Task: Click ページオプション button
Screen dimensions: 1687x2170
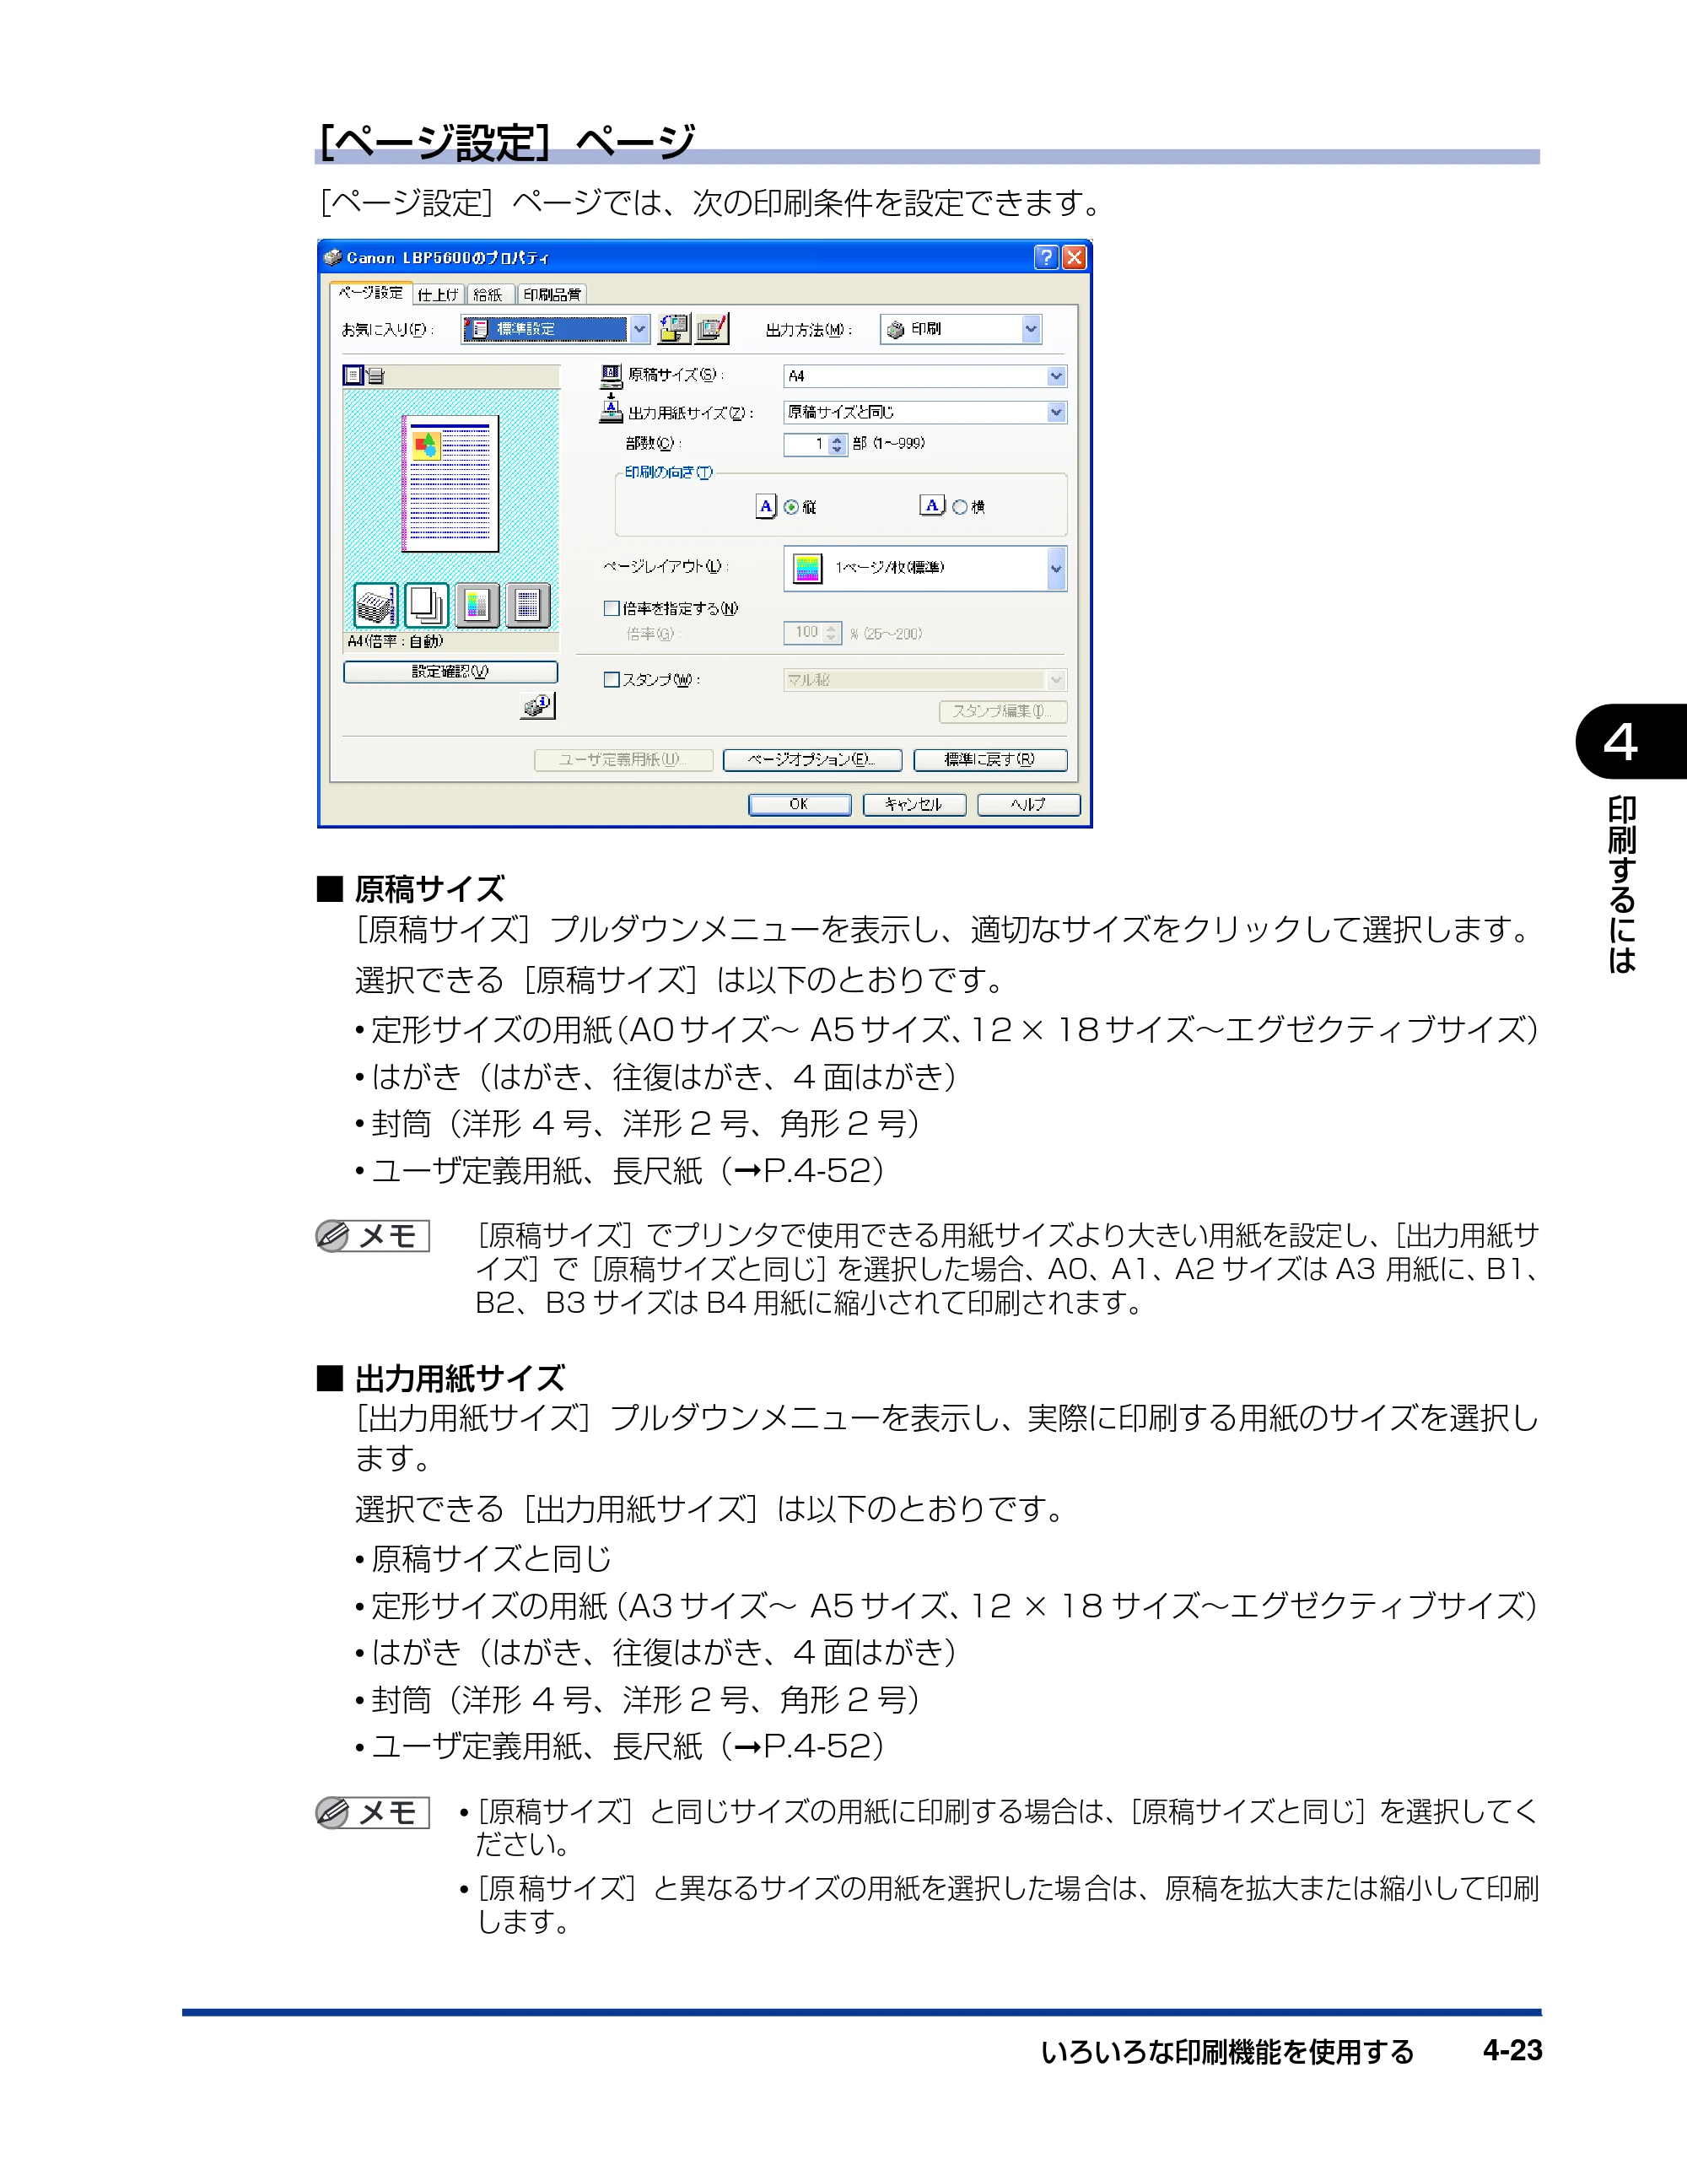Action: click(x=811, y=759)
